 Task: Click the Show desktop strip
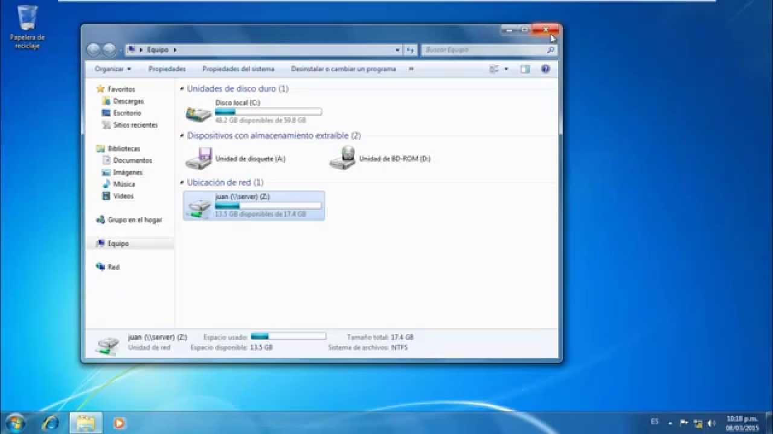point(768,423)
